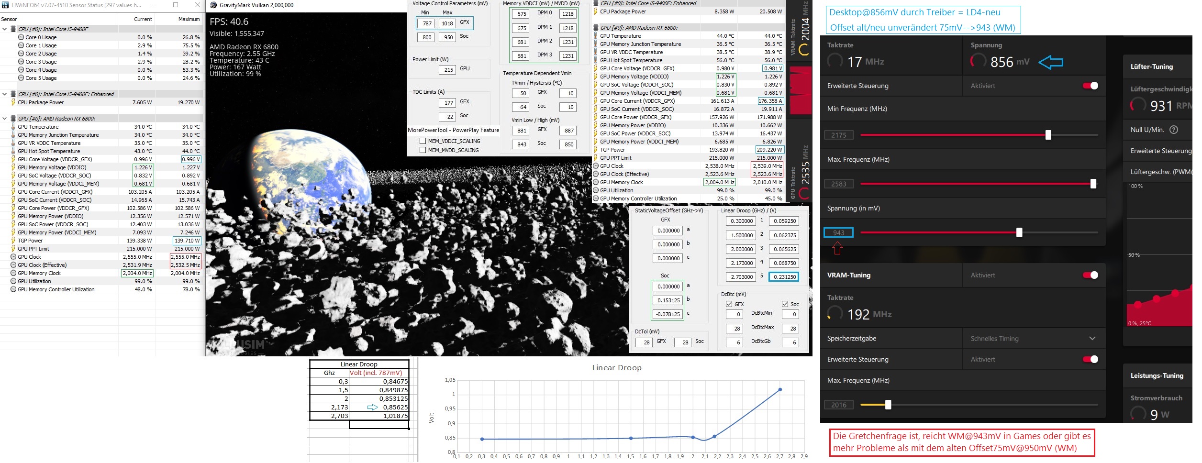This screenshot has height=463, width=1202.
Task: Click the VRAM Max. Frequenz box showing 2016
Action: (x=839, y=405)
